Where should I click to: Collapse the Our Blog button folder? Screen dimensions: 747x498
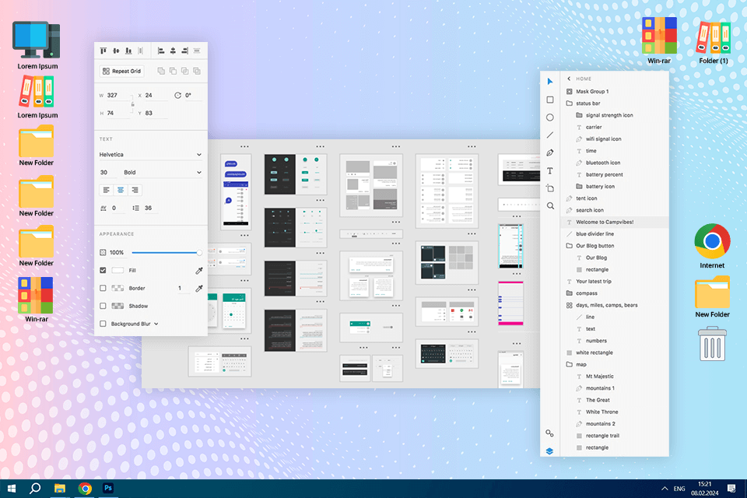click(570, 245)
